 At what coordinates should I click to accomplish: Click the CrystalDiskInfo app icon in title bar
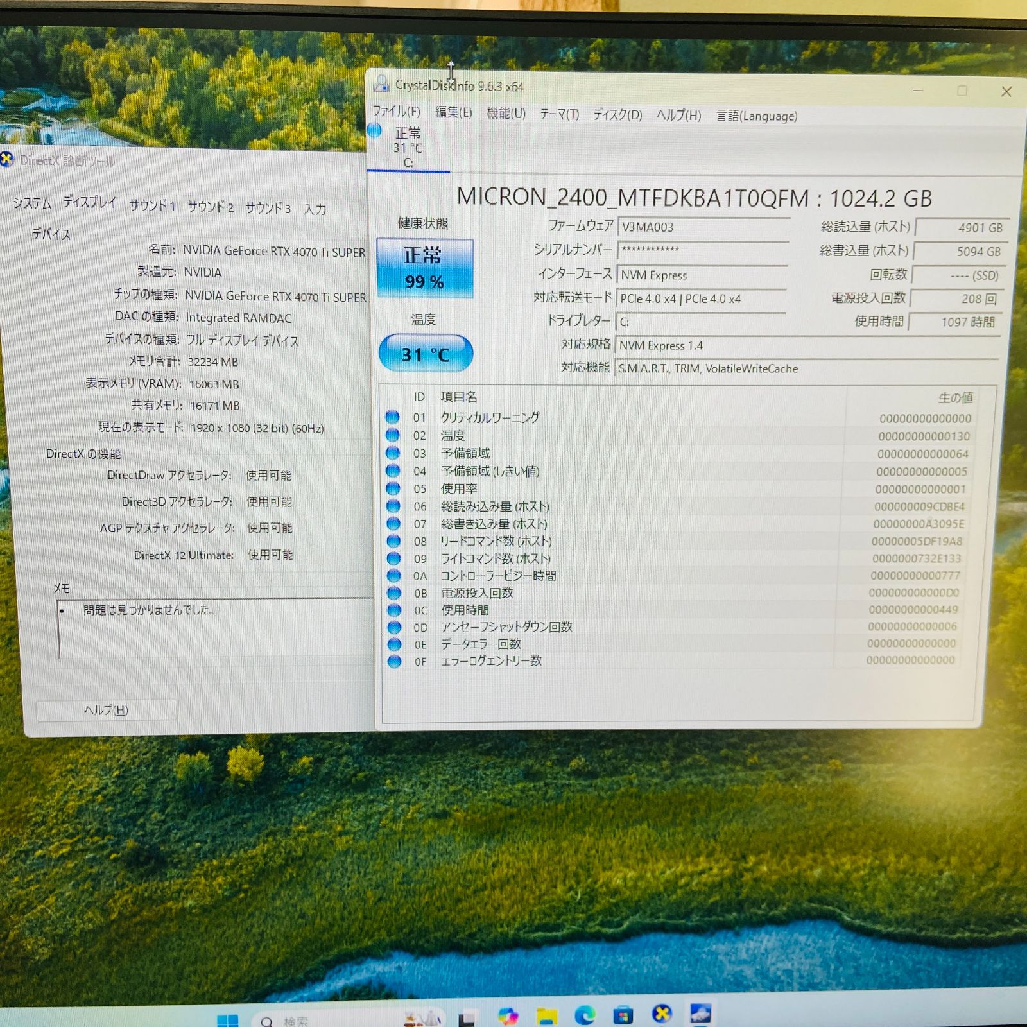(381, 83)
